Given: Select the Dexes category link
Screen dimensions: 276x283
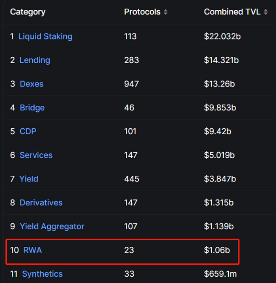Looking at the screenshot, I should pos(32,84).
